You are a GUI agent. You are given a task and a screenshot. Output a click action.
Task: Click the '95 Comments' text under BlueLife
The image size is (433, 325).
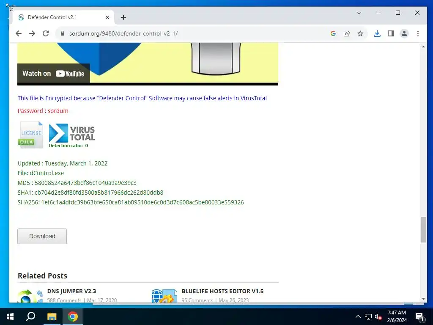[197, 300]
